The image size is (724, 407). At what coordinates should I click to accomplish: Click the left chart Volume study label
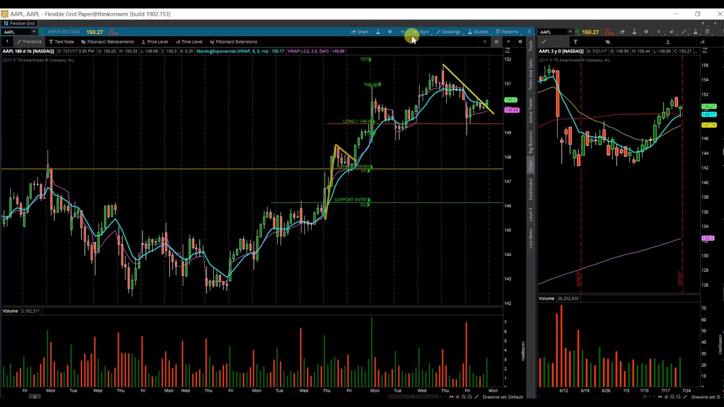click(x=10, y=311)
